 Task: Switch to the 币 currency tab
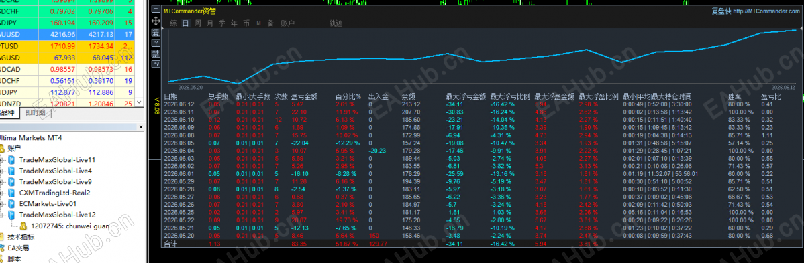pos(246,23)
